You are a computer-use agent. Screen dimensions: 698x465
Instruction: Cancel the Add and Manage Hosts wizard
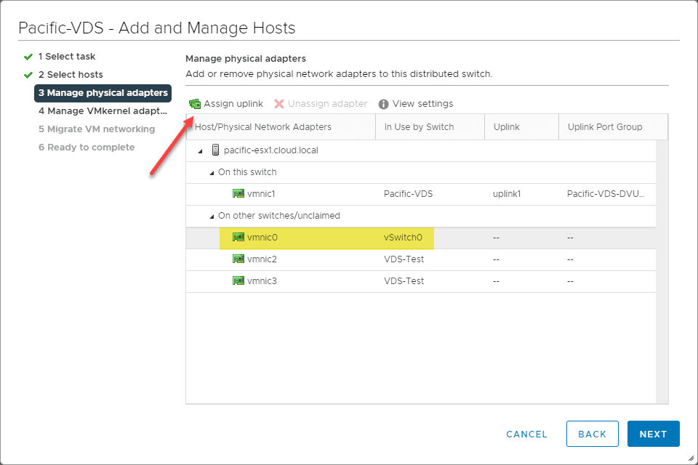[x=526, y=434]
